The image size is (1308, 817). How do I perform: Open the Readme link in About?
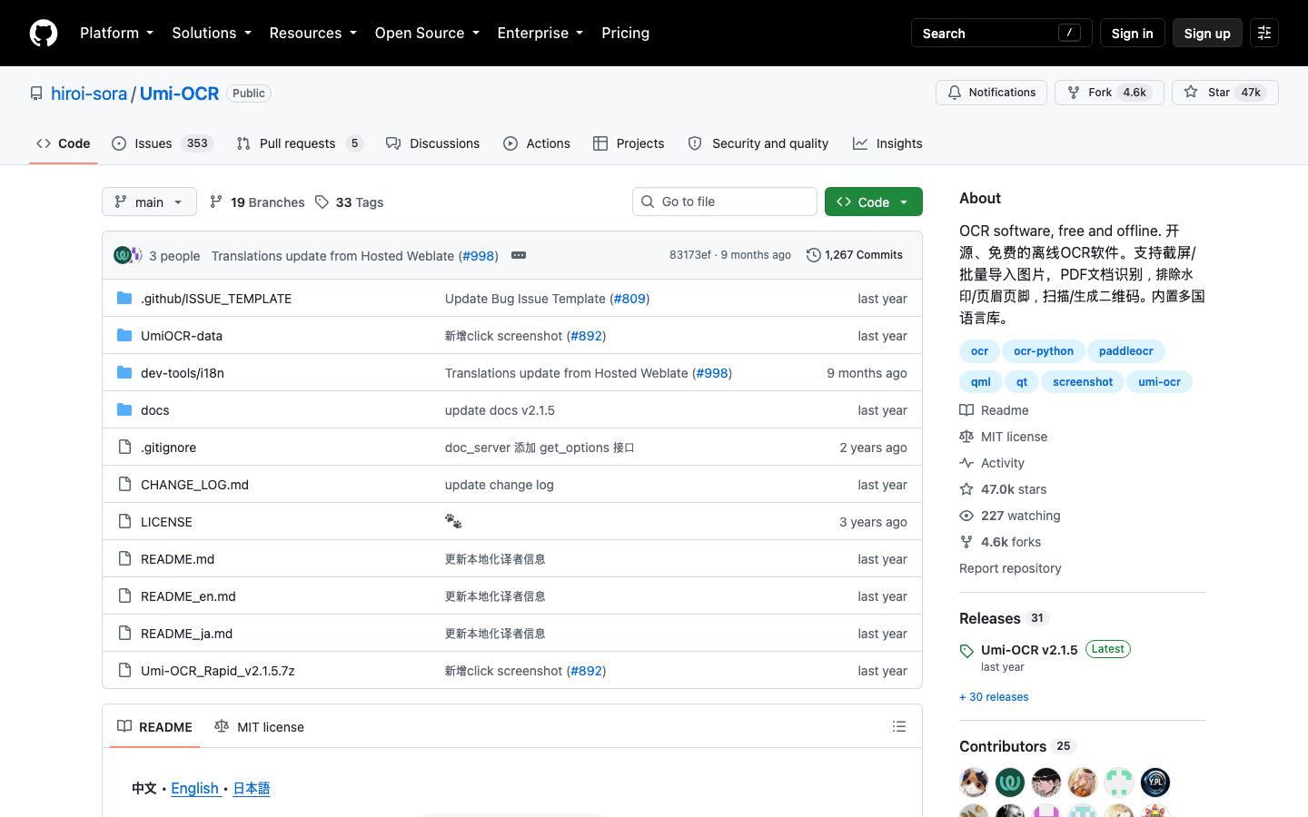(x=995, y=410)
